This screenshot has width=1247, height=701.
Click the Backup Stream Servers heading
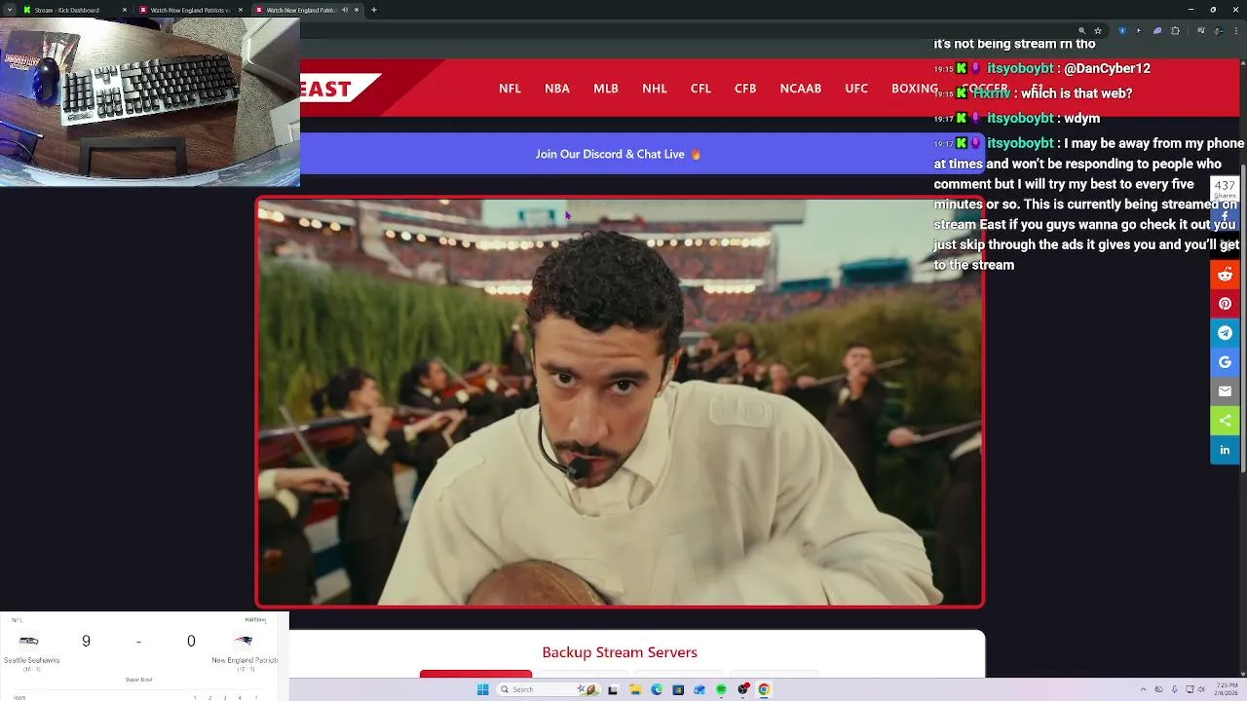click(620, 652)
